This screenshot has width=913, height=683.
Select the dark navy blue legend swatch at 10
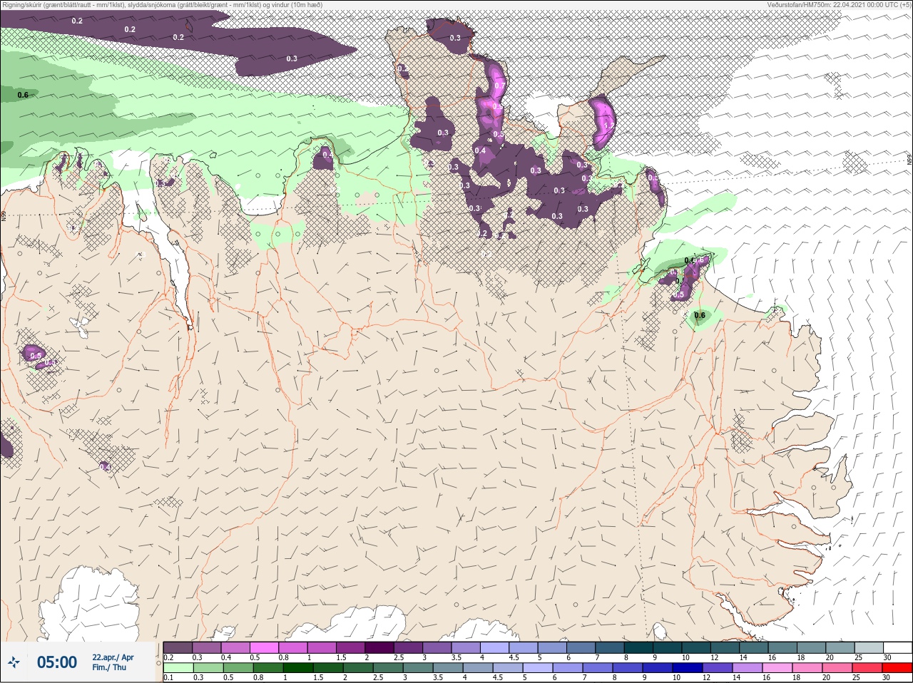coord(687,667)
